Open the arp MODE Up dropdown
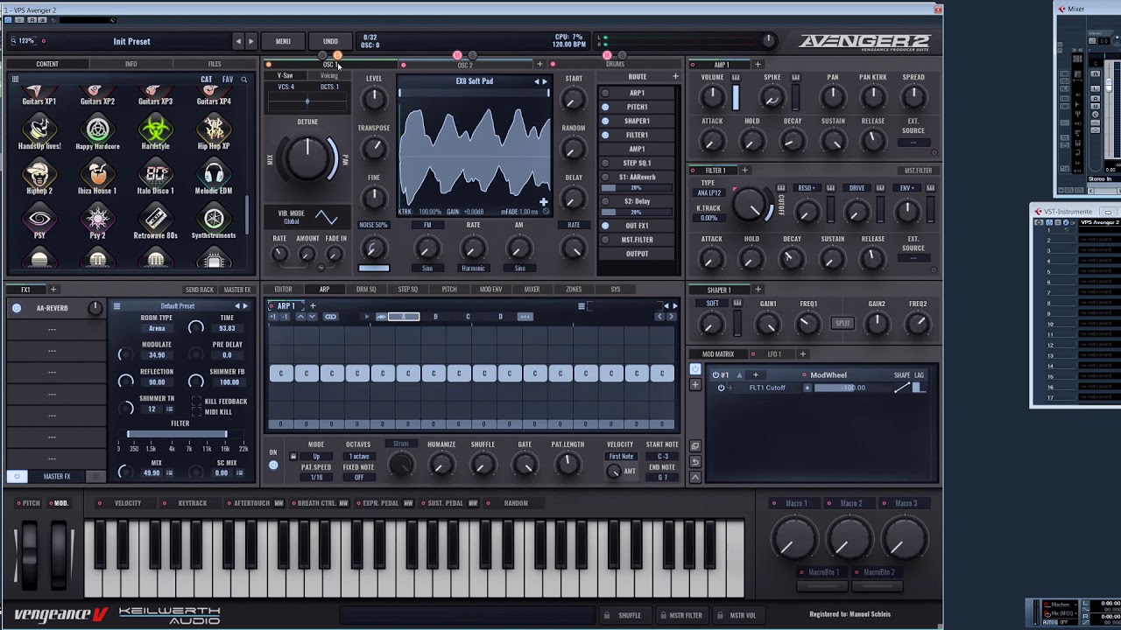Screen dimensions: 1121x630 (x=316, y=457)
